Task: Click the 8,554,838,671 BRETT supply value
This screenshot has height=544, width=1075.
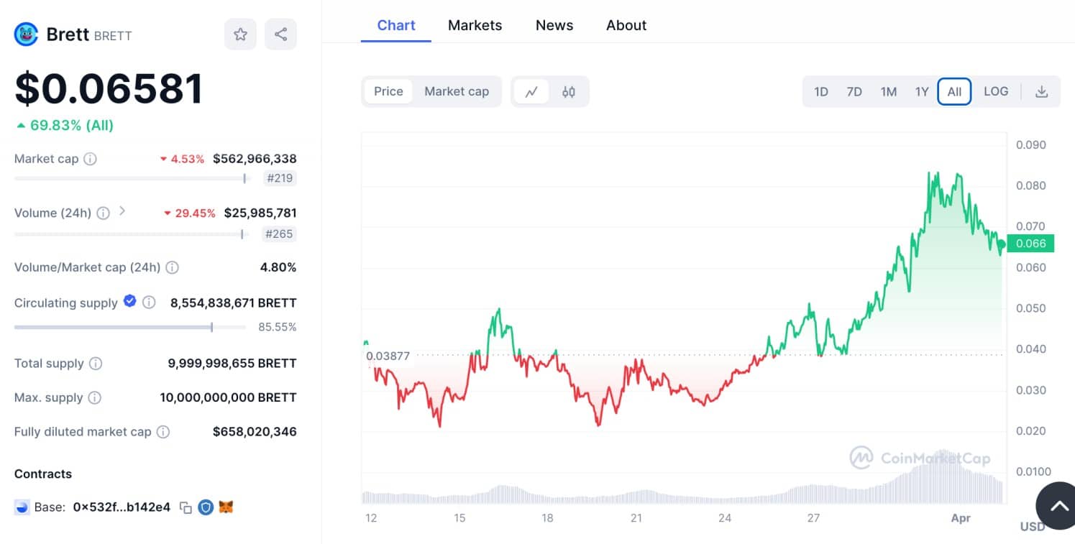Action: 233,303
